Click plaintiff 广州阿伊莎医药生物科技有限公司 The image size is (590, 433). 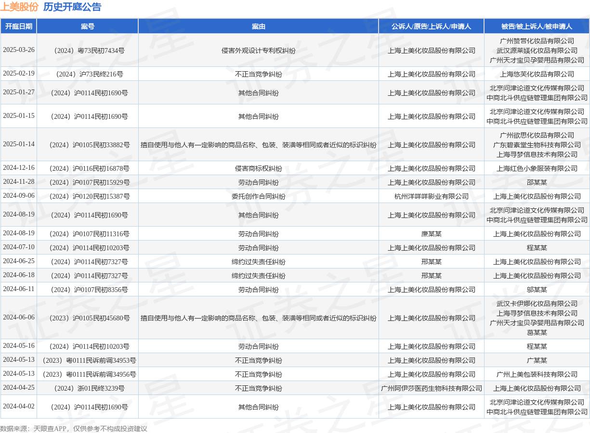click(x=432, y=388)
